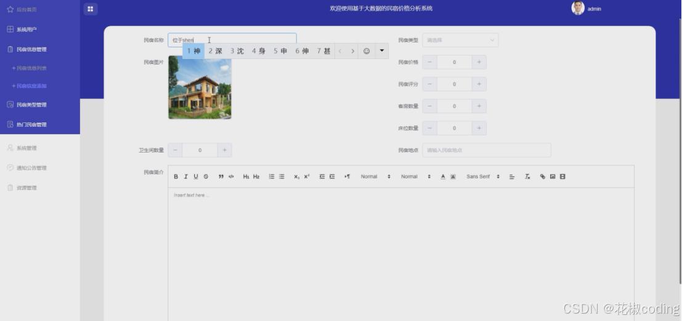Toggle underline formatting in the editor toolbar
The height and width of the screenshot is (321, 682).
(x=196, y=176)
